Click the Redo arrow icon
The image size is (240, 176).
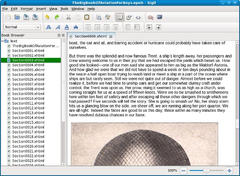click(x=57, y=17)
